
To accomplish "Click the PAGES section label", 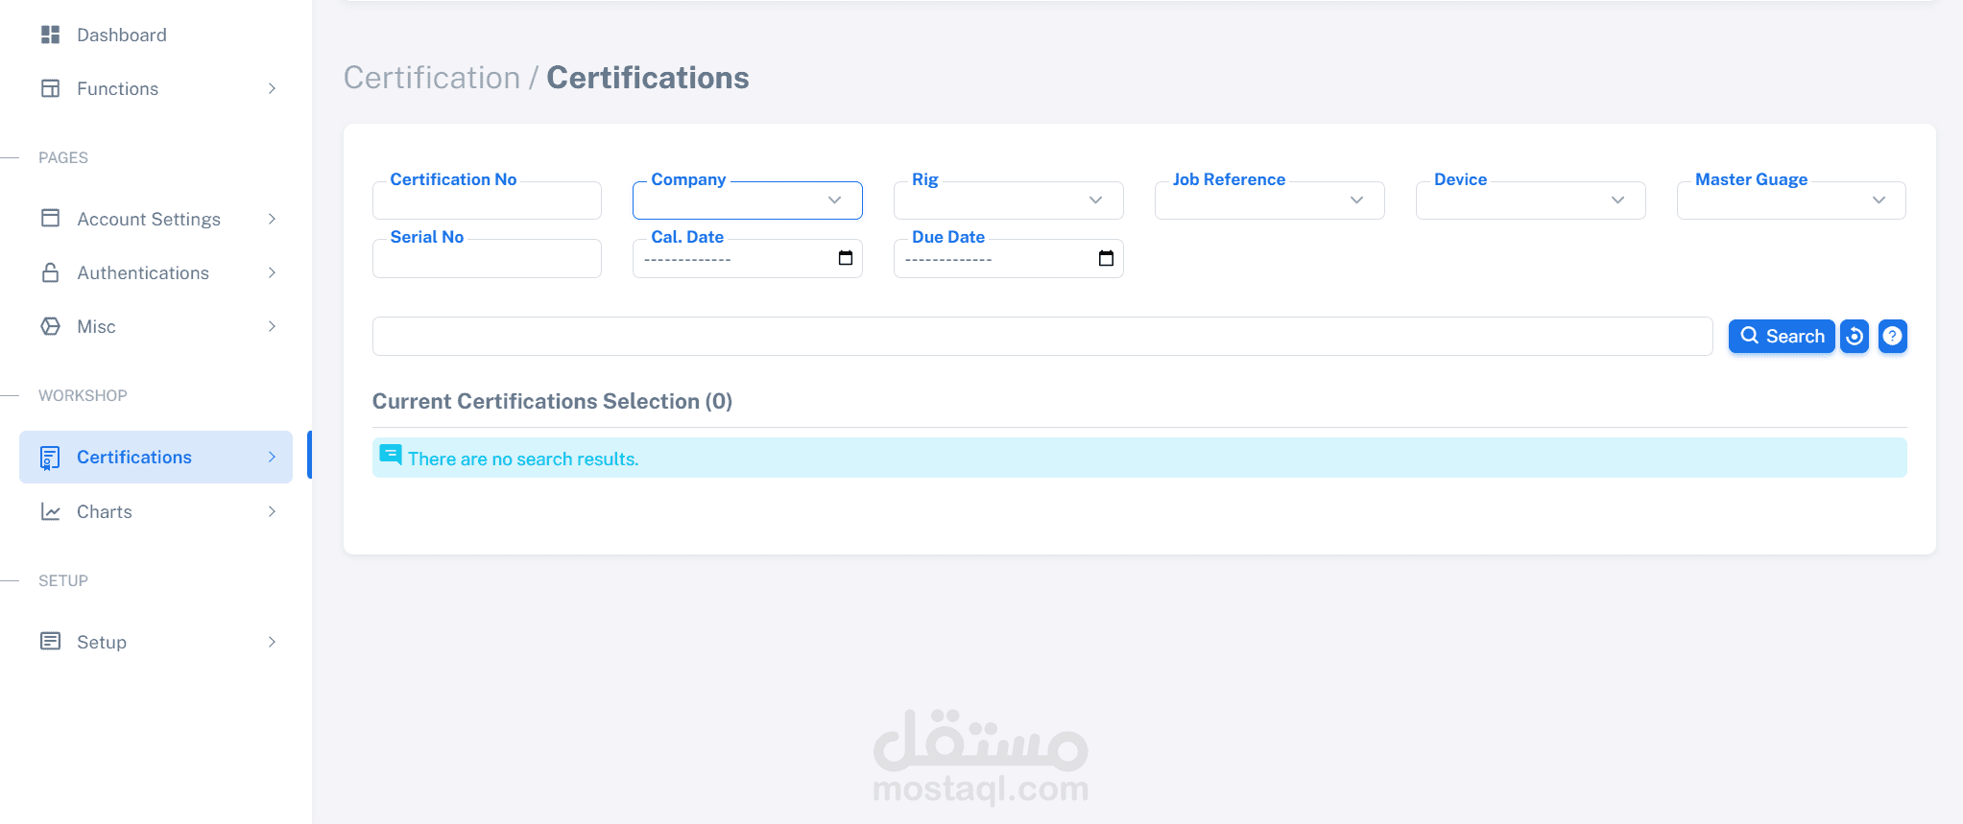I will [63, 157].
